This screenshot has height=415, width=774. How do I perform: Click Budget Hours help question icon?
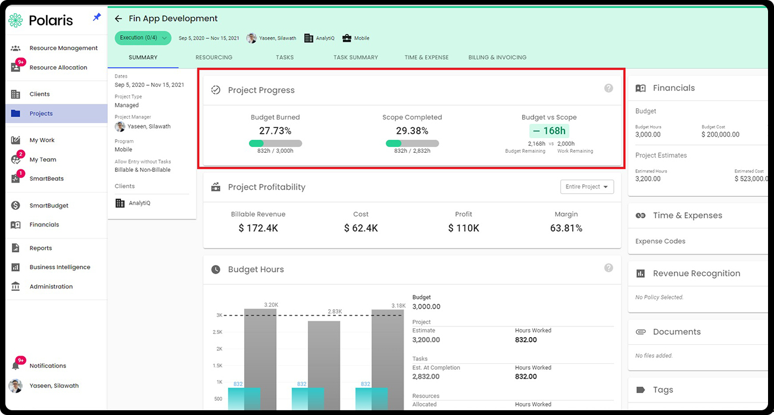608,268
